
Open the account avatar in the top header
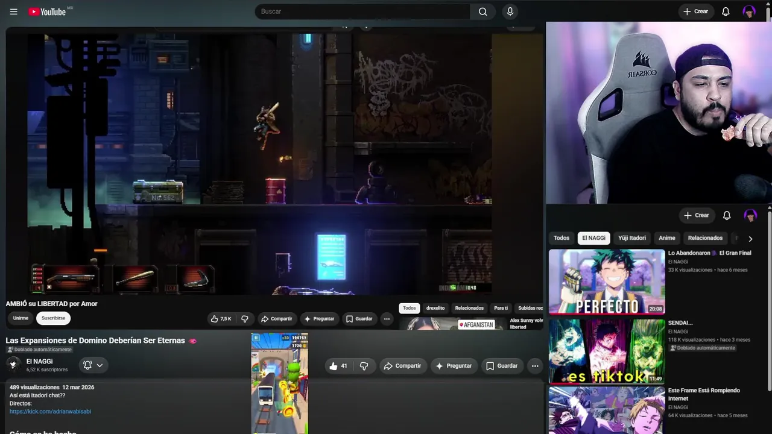749,11
